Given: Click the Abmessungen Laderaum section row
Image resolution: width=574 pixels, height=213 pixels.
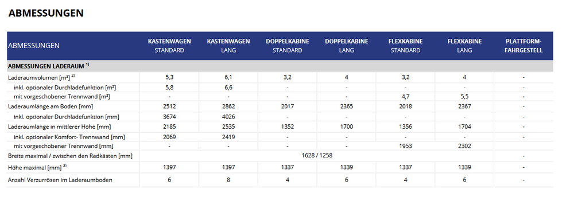Looking at the screenshot, I should [280, 66].
